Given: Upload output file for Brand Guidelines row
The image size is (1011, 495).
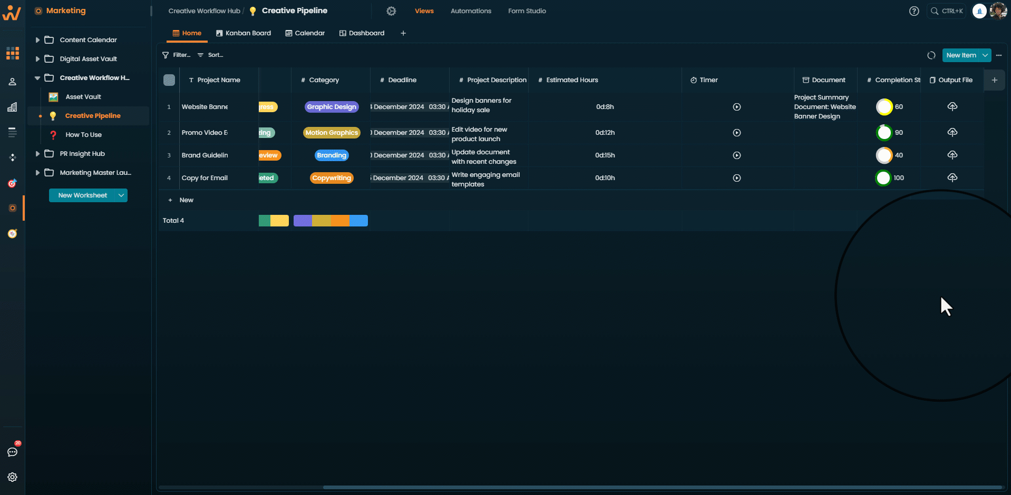Looking at the screenshot, I should [x=952, y=155].
